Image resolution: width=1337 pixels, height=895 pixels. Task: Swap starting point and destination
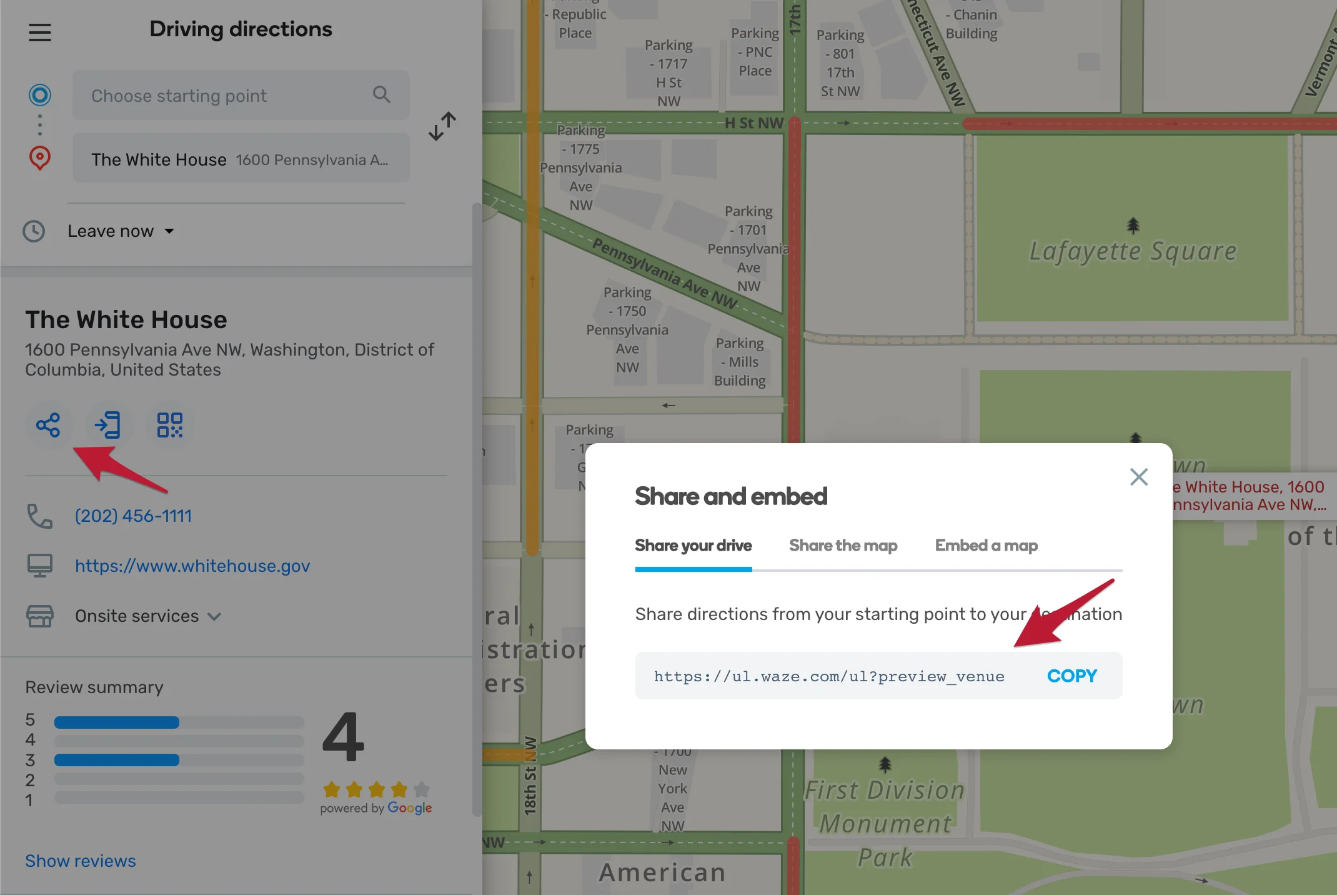tap(442, 126)
